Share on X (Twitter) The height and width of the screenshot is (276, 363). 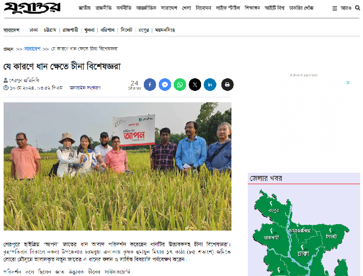195,85
